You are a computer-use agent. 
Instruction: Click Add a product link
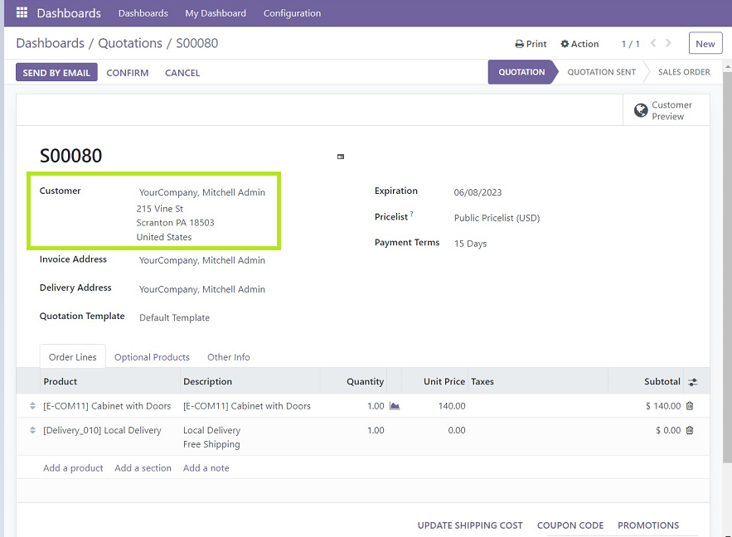(73, 468)
